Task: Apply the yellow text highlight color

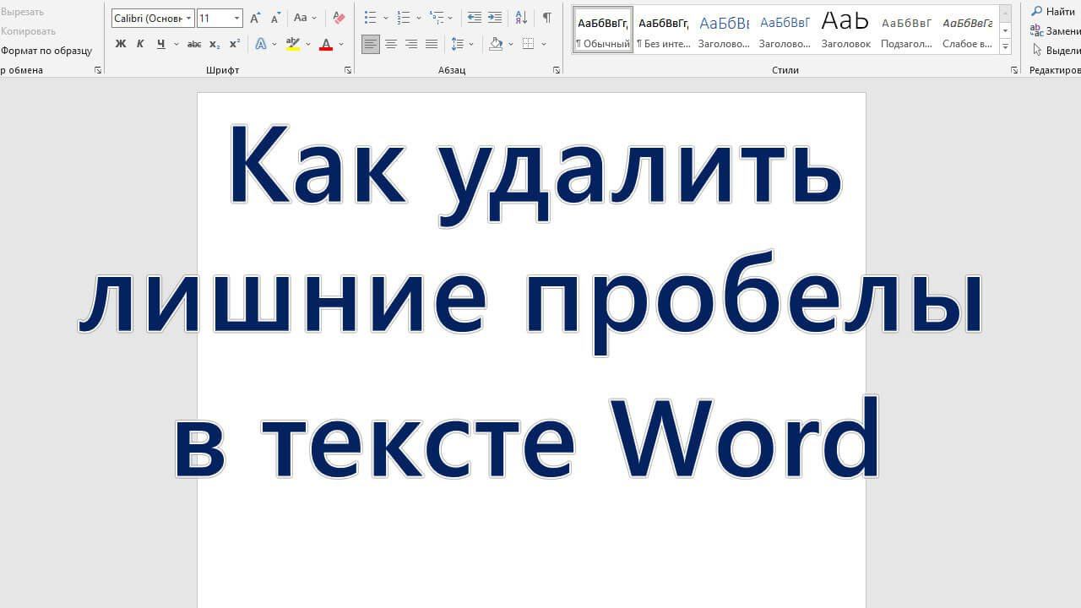Action: 293,44
